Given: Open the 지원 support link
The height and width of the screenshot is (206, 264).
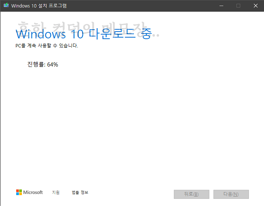Looking at the screenshot, I should point(56,192).
